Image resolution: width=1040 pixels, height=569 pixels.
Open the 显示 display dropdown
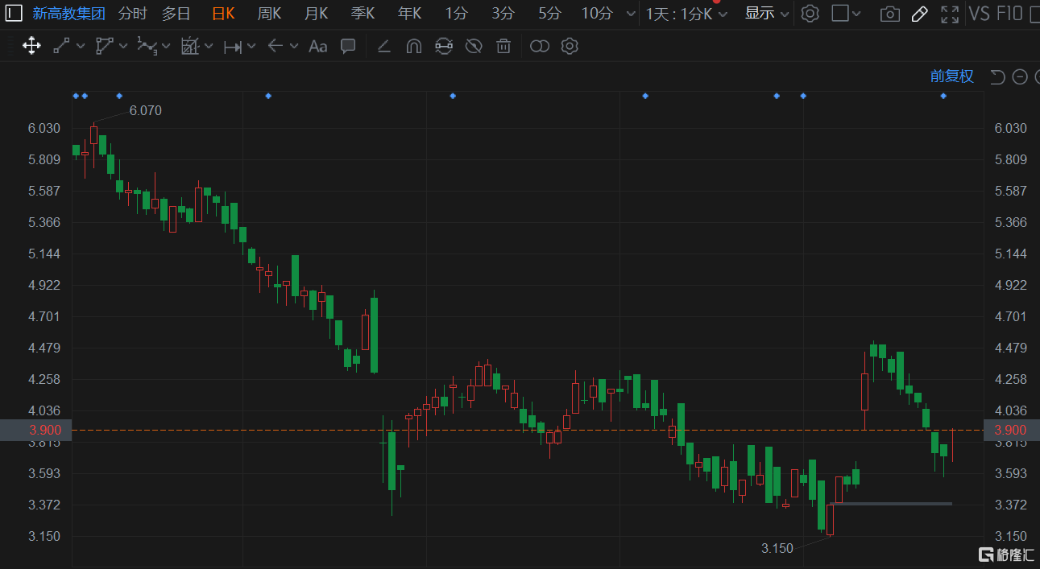pos(766,14)
